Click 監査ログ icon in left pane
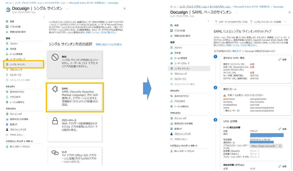Image resolution: width=293 pixels, height=171 pixels. (x=7, y=124)
